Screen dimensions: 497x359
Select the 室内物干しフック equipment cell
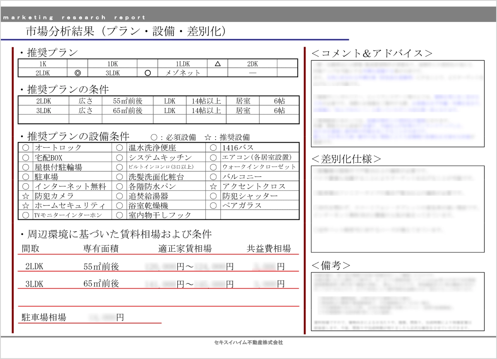pyautogui.click(x=160, y=215)
